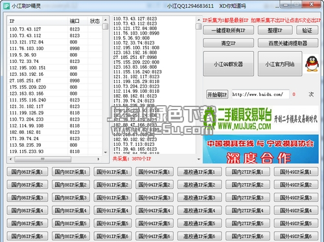The height and width of the screenshot is (242, 324).
Task: Click 一键提取所有IP button
Action: click(x=228, y=30)
